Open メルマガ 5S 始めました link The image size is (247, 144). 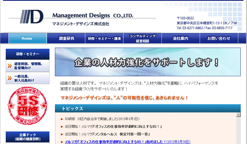point(128,142)
